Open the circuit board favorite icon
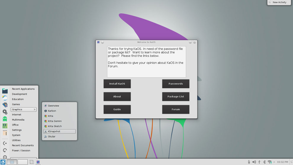293x165 pixels. (5, 126)
